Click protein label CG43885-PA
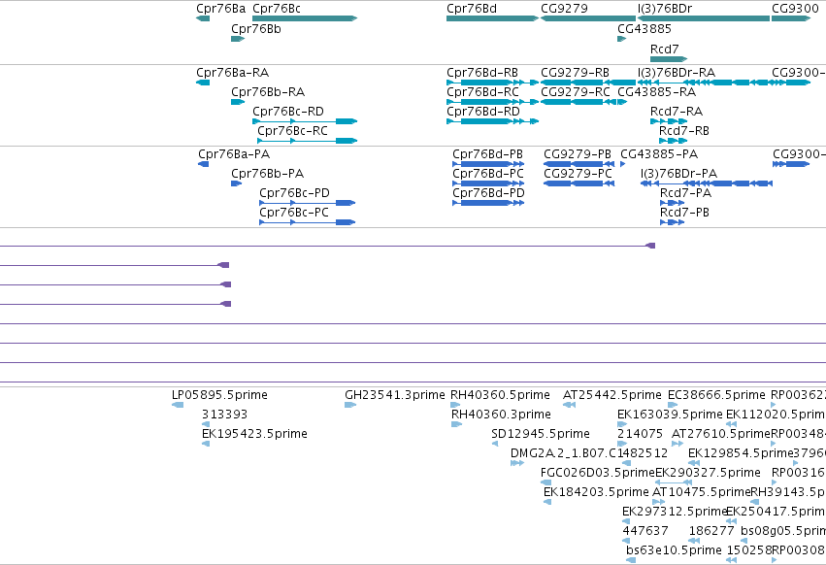The width and height of the screenshot is (826, 565). tap(659, 154)
